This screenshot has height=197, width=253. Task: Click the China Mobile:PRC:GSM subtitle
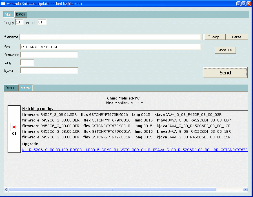[x=123, y=103]
